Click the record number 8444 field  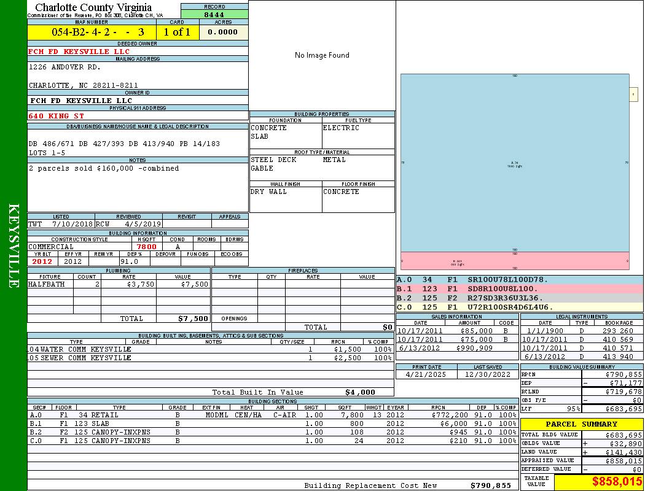[x=214, y=14]
